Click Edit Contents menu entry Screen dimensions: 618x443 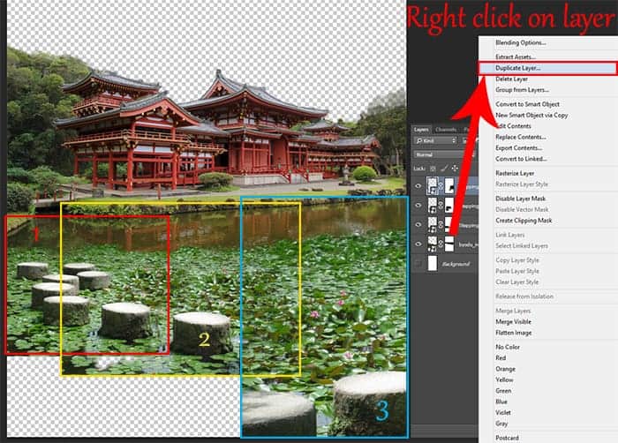tap(513, 126)
